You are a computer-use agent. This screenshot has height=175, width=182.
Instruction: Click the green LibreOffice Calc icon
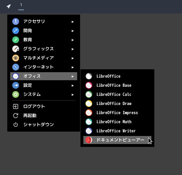pos(89,94)
